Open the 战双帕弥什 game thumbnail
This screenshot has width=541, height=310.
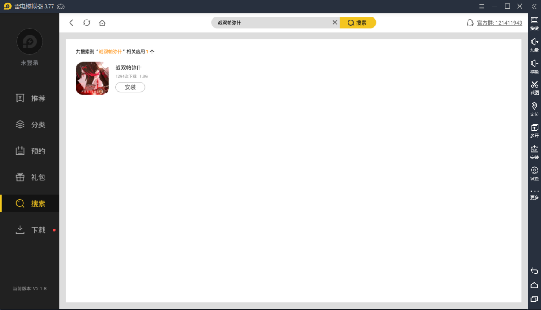click(92, 78)
